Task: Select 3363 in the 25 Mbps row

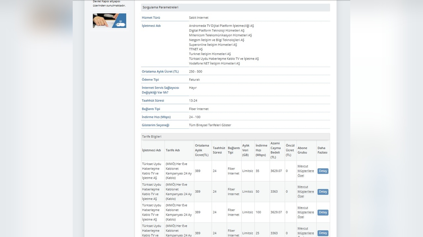Action: coord(274,233)
